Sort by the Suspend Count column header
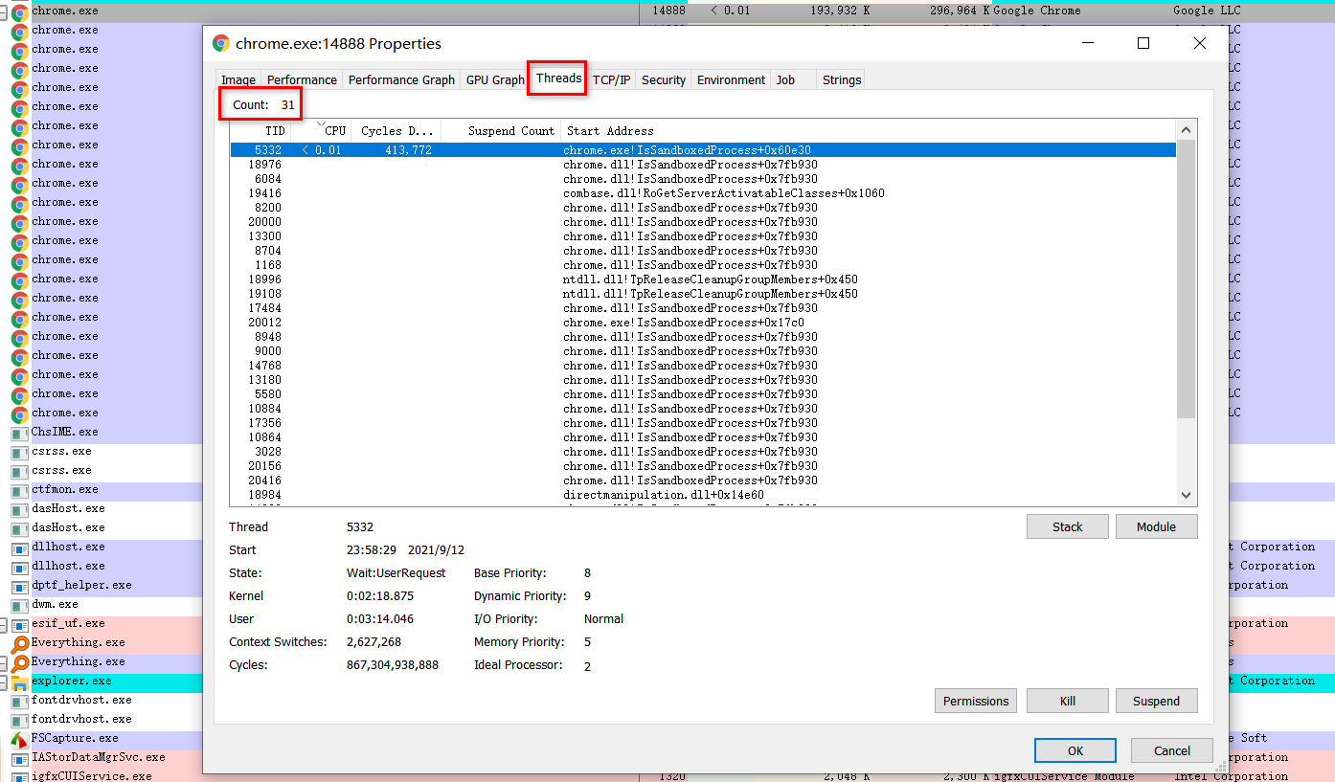The height and width of the screenshot is (782, 1335). tap(501, 131)
